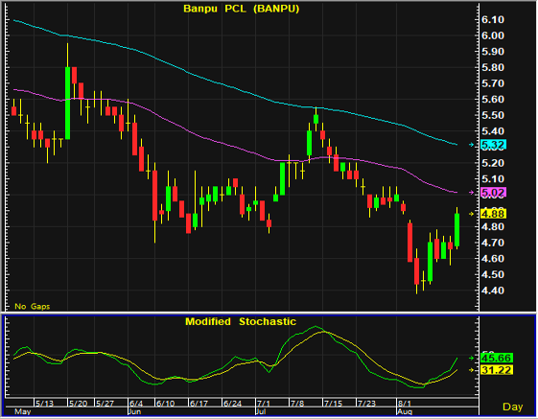This screenshot has width=538, height=419.
Task: Click the tall green candlestick at 5/20
Action: click(x=67, y=103)
